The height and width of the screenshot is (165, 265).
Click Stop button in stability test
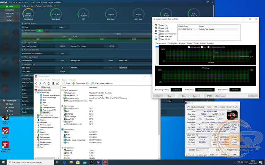coord(169,96)
